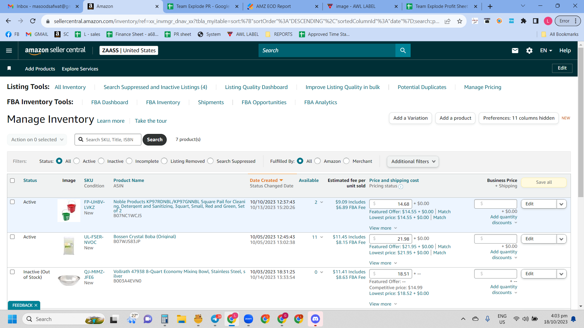
Task: Reload the page with the refresh icon
Action: click(x=33, y=21)
